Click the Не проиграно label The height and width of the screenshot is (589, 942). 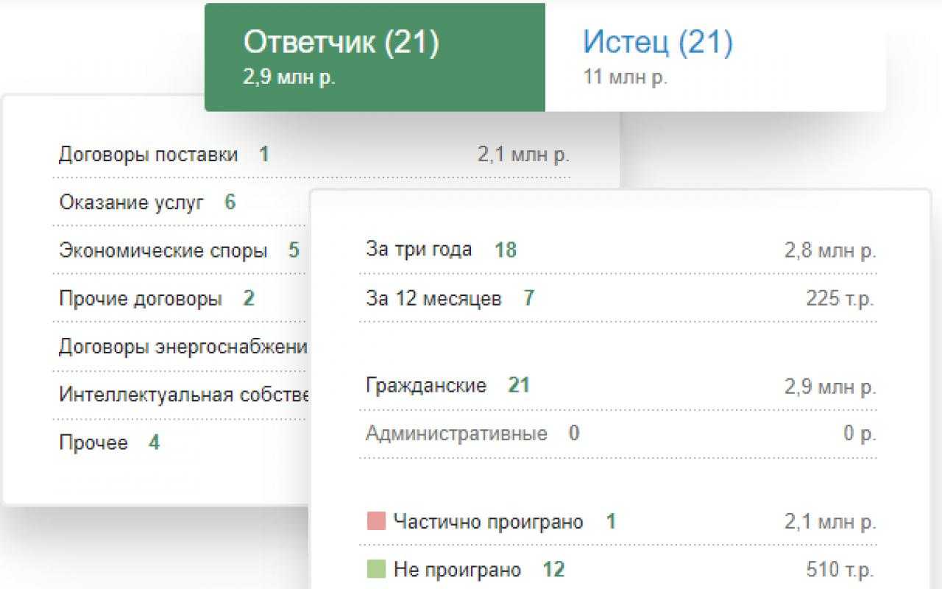coord(457,570)
